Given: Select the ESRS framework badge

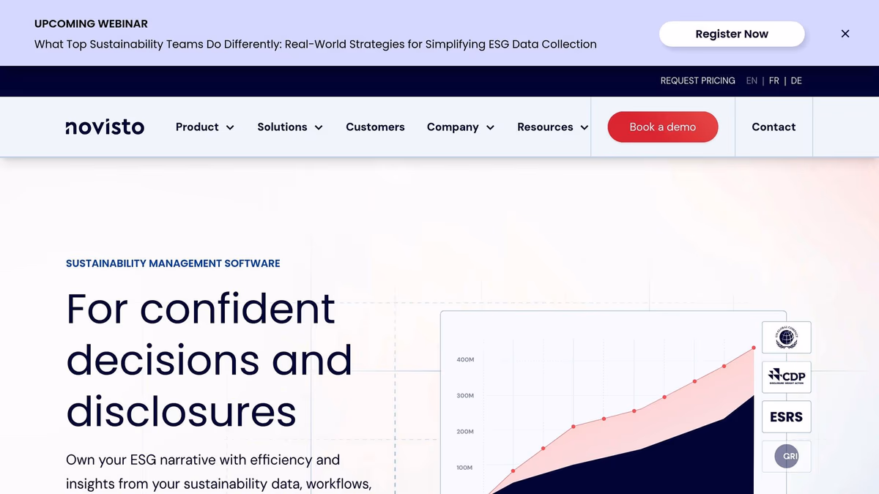Looking at the screenshot, I should 786,417.
